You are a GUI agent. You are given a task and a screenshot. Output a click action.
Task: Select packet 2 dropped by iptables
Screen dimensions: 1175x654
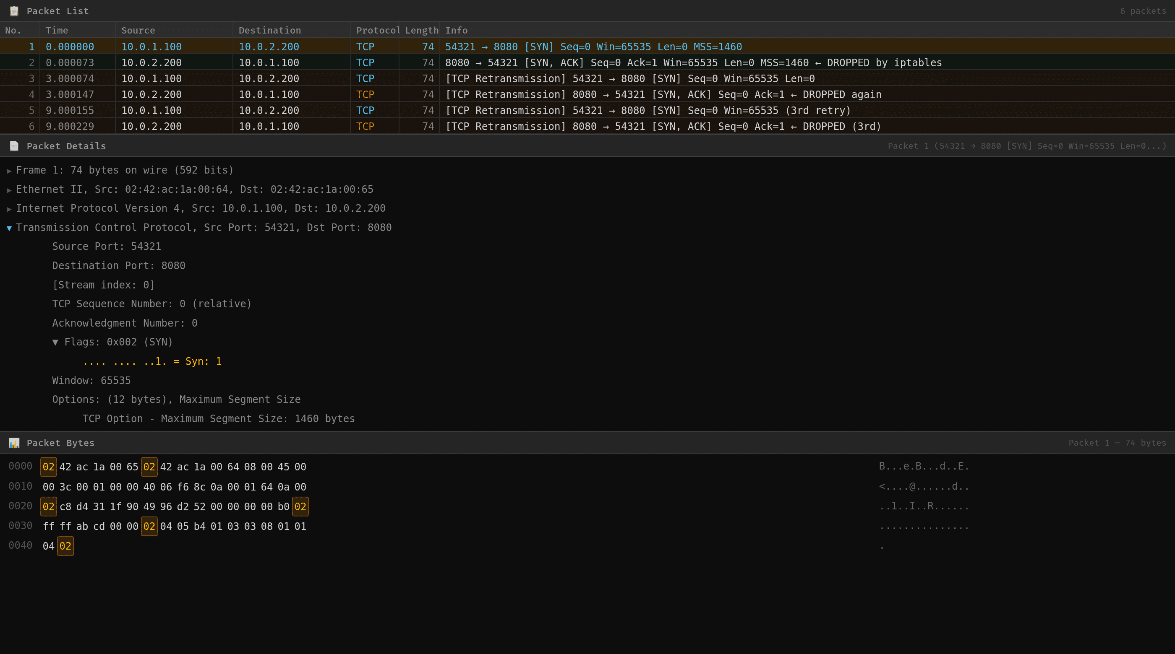point(587,62)
